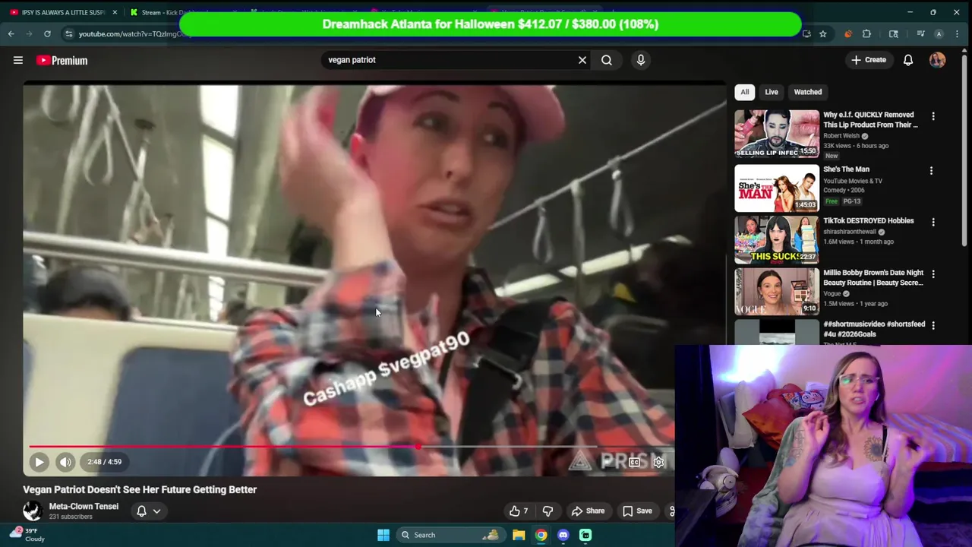Click the Windows taskbar Search box
The image size is (972, 547).
[450, 535]
